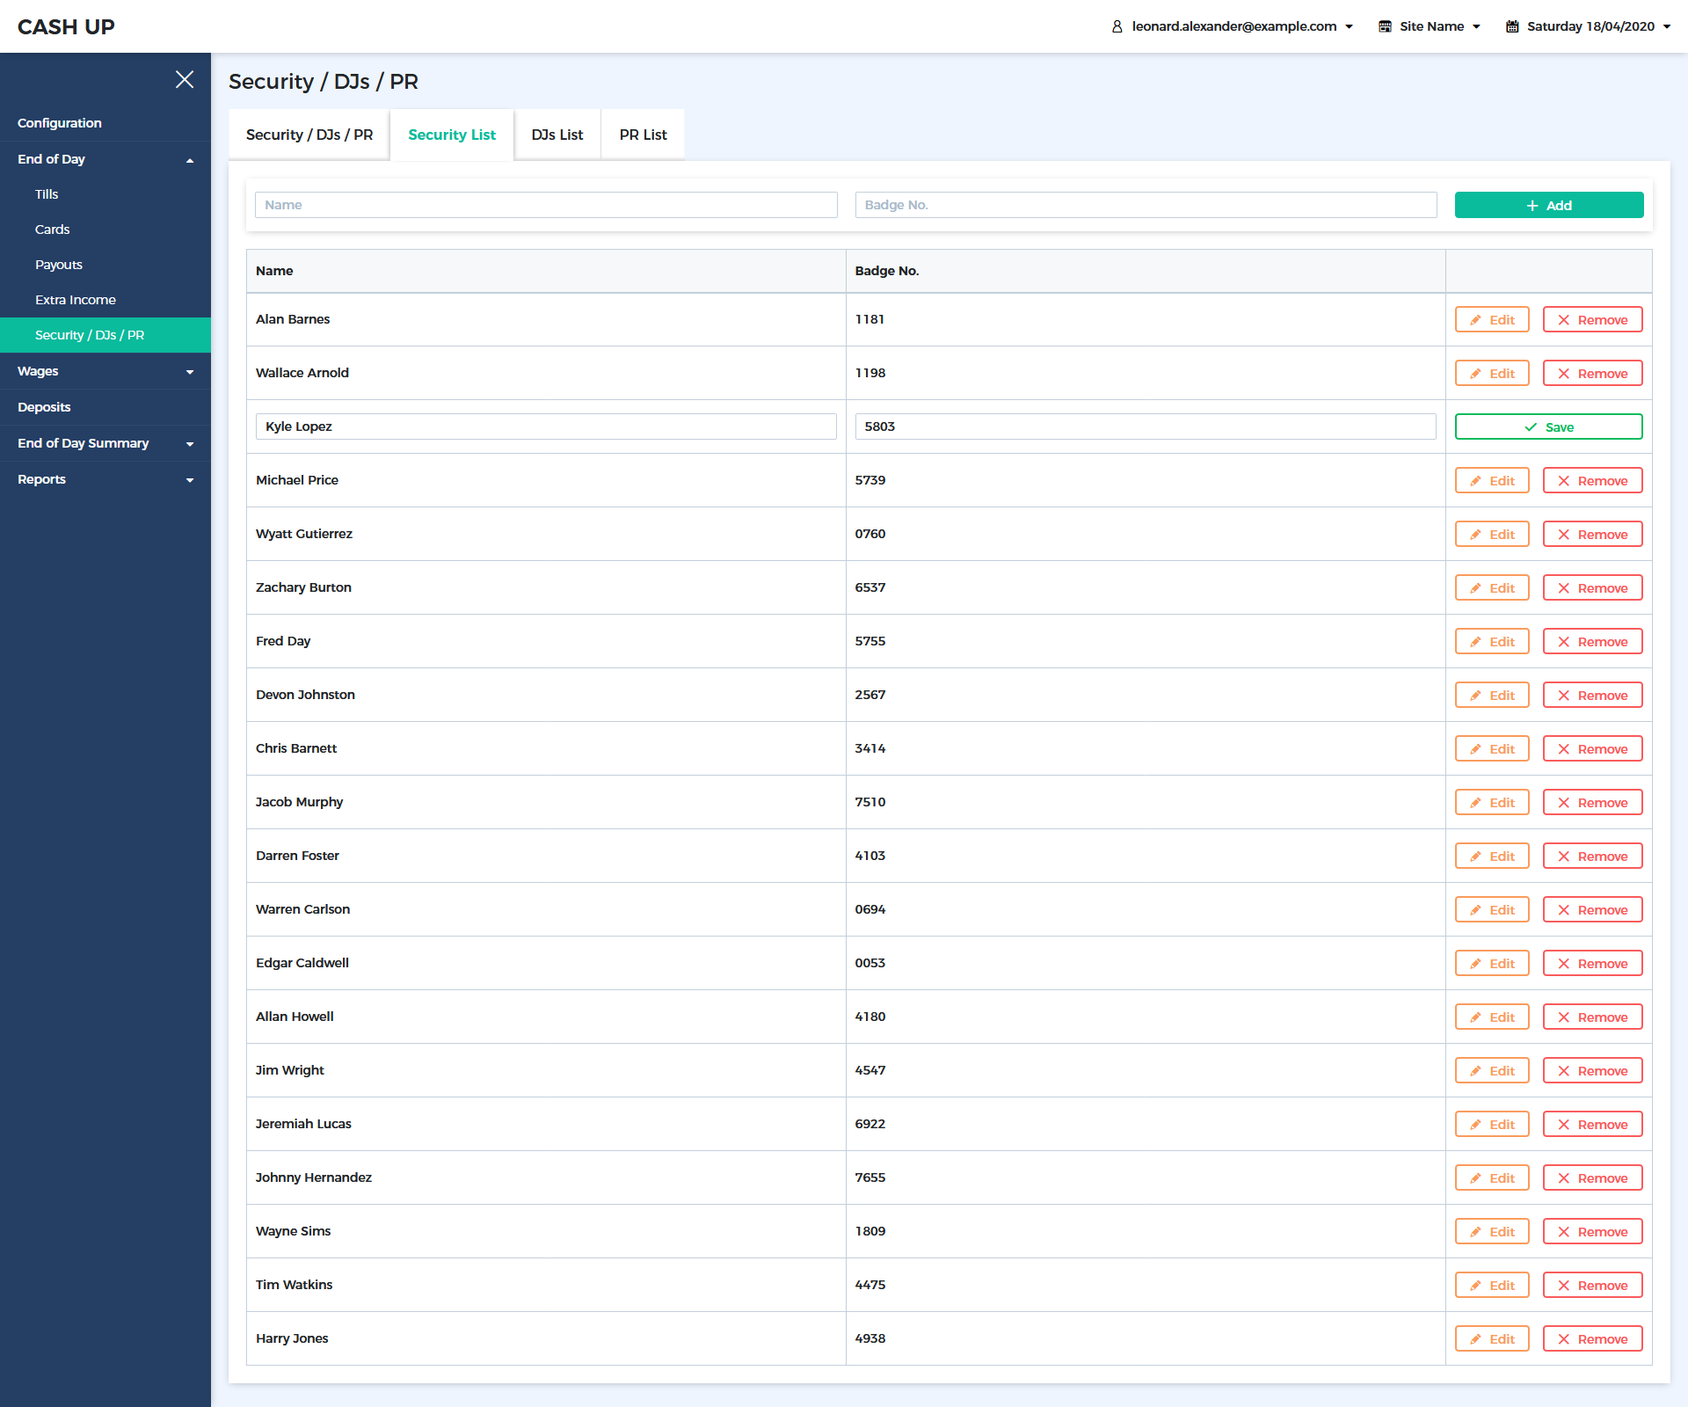Go to Payouts in the sidebar

(59, 265)
